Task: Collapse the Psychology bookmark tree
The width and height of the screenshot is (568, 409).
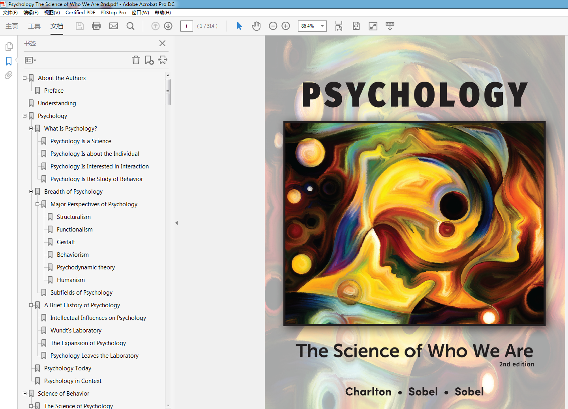Action: click(24, 116)
